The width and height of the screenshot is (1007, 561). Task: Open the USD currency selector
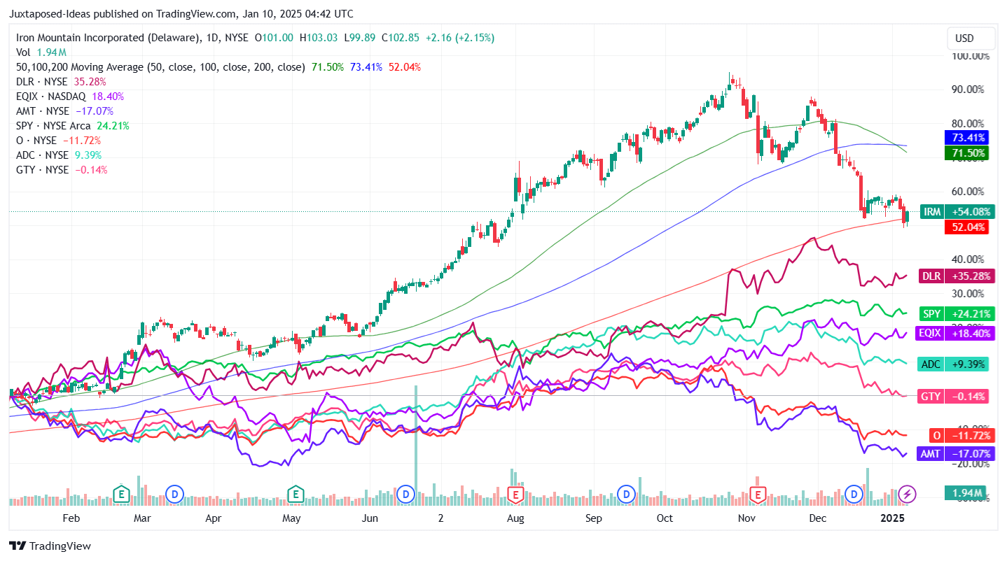click(x=970, y=38)
